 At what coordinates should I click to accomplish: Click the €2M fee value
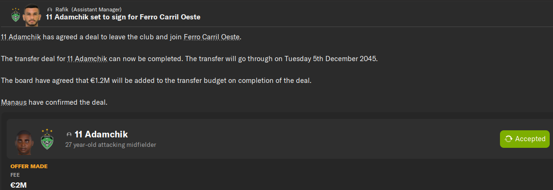click(x=18, y=185)
